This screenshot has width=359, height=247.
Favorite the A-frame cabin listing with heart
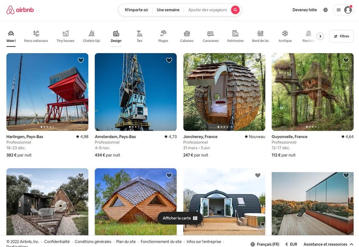(80, 175)
